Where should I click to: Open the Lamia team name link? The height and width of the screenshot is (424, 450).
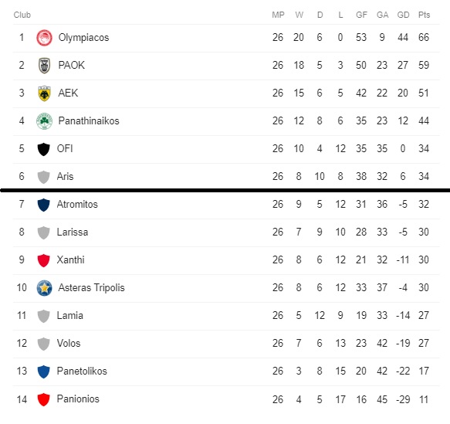[70, 315]
